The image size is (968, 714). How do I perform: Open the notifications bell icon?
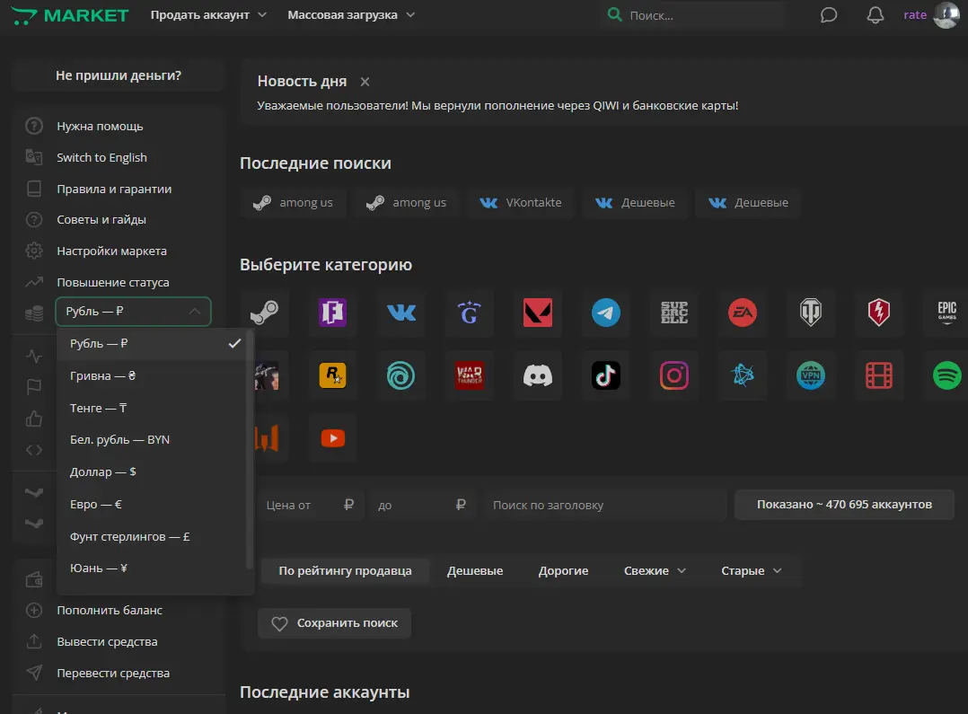(x=875, y=15)
